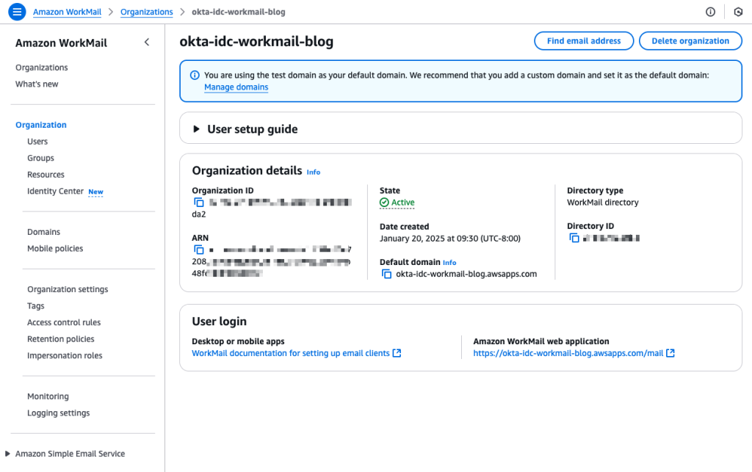Expand Amazon Simple Email Service in sidebar
Viewport: 752px width, 472px height.
(7, 454)
